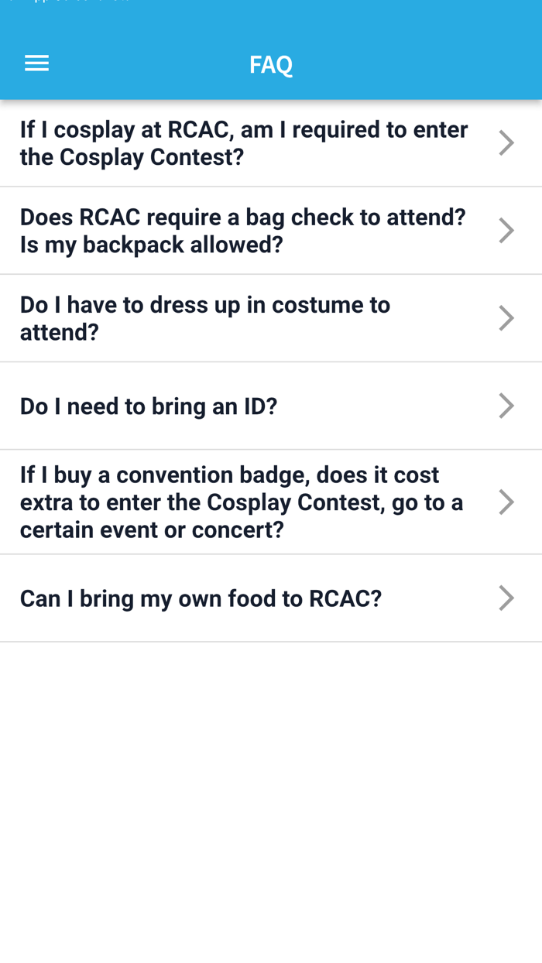Expand the convention badge cost question chevron
The height and width of the screenshot is (963, 542).
506,502
